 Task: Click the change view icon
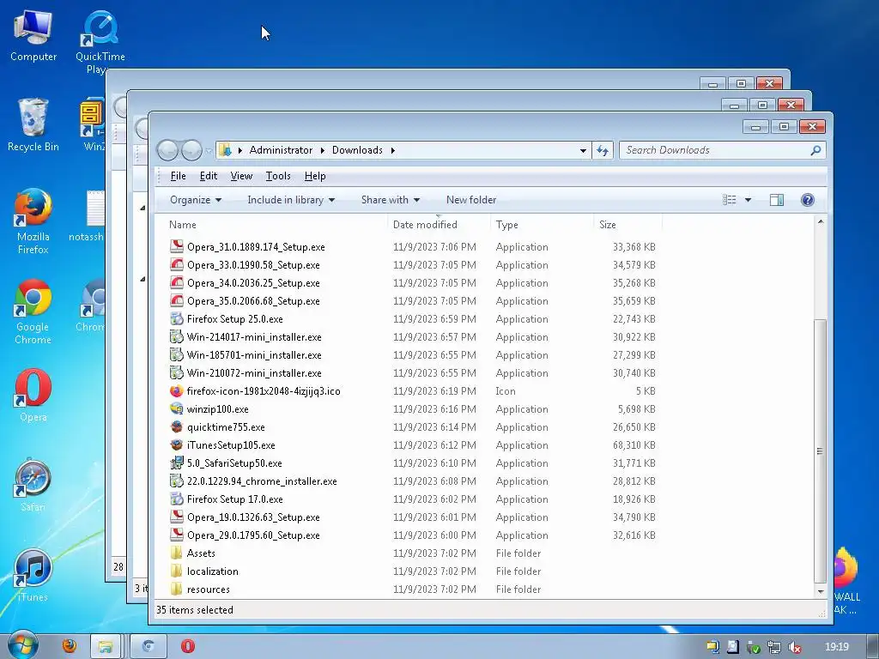click(730, 200)
